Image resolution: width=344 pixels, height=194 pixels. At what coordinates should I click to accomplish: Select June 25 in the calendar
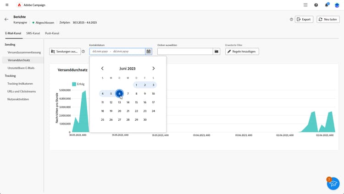click(x=102, y=120)
